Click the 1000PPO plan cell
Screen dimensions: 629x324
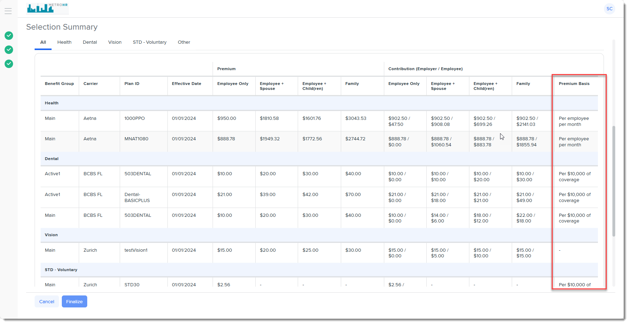pos(135,118)
